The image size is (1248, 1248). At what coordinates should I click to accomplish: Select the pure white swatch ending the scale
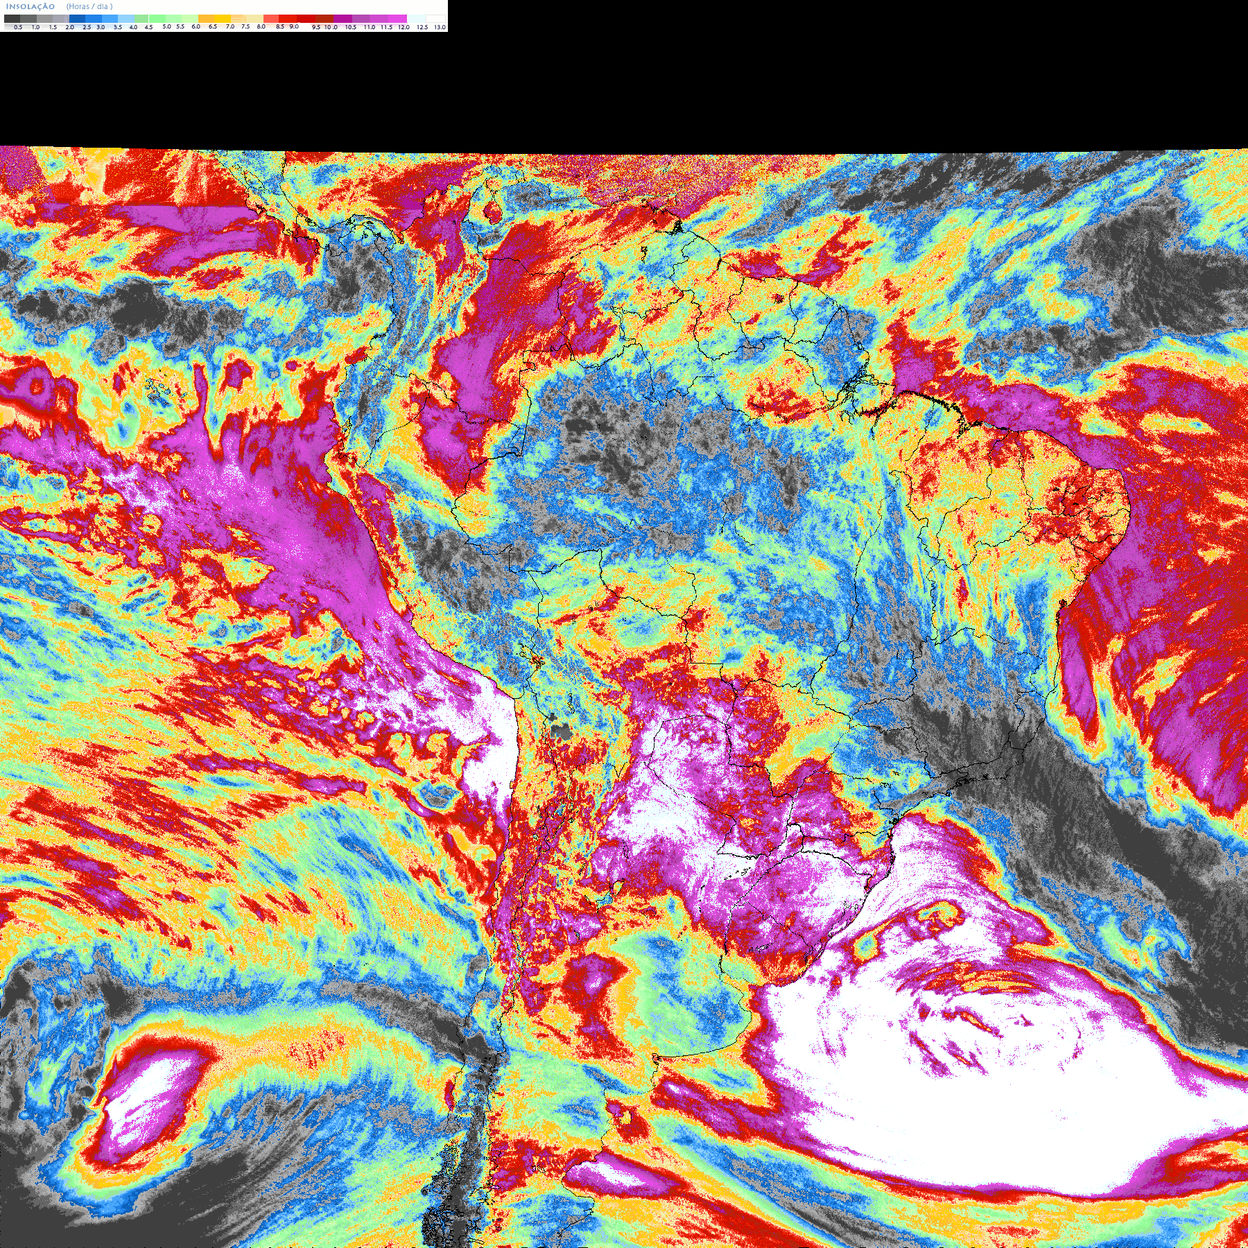(435, 19)
